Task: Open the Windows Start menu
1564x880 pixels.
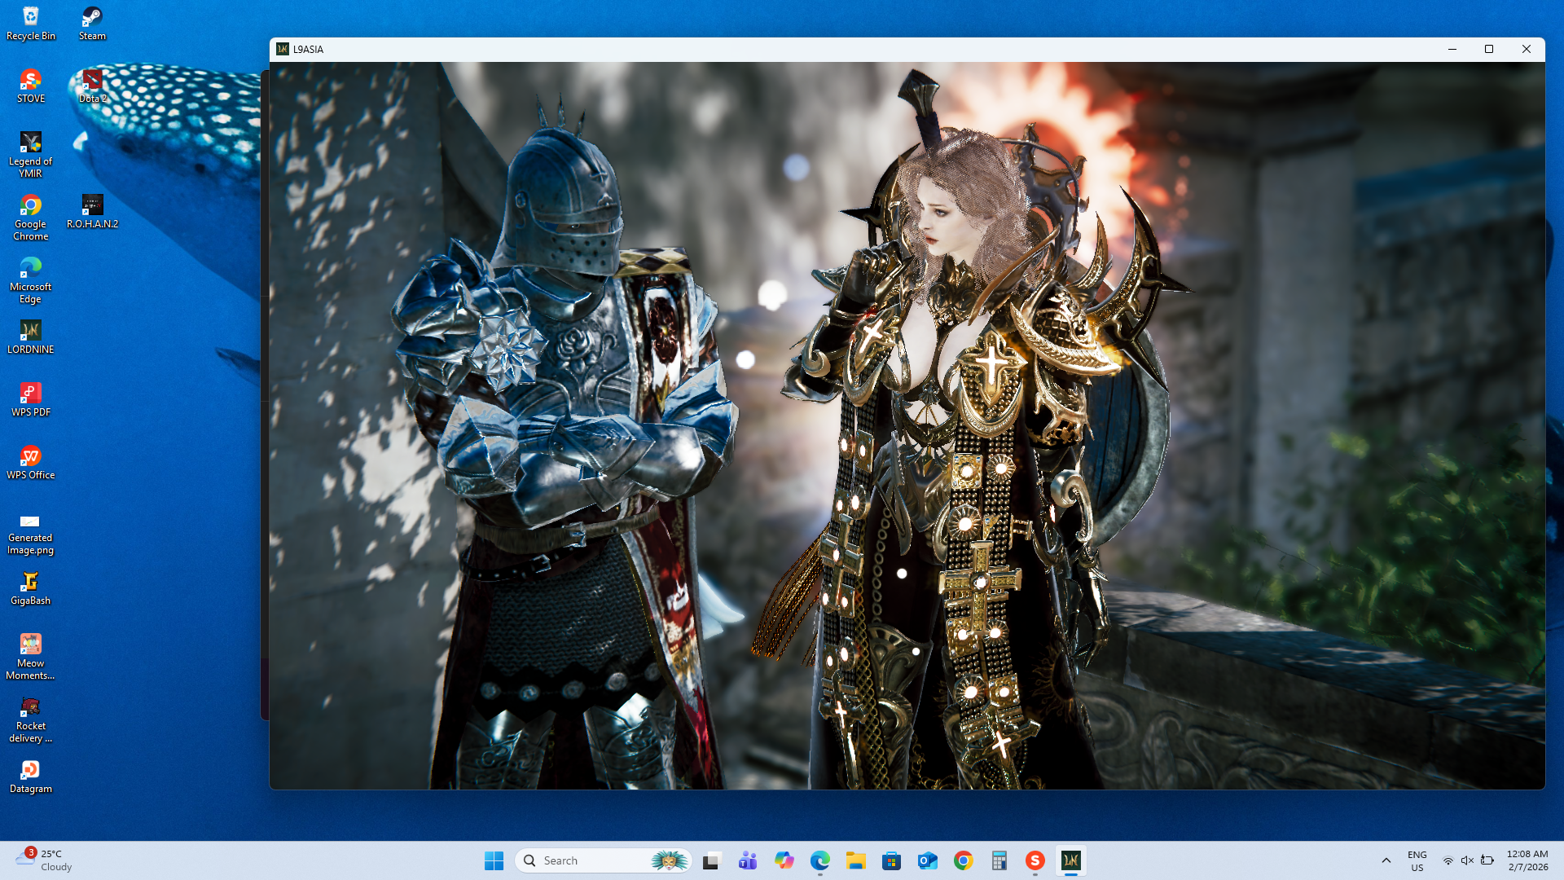Action: tap(494, 860)
